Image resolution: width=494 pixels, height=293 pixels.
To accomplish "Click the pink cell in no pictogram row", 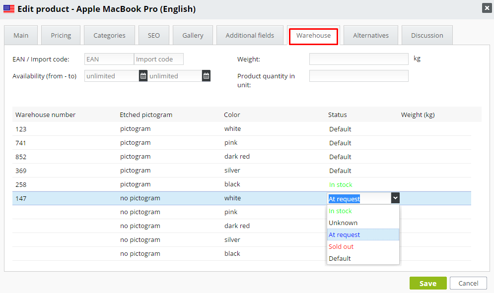I will [x=231, y=212].
